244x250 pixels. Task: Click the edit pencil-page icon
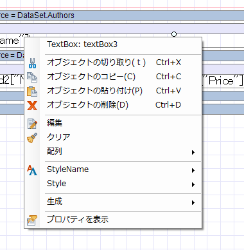(x=32, y=124)
